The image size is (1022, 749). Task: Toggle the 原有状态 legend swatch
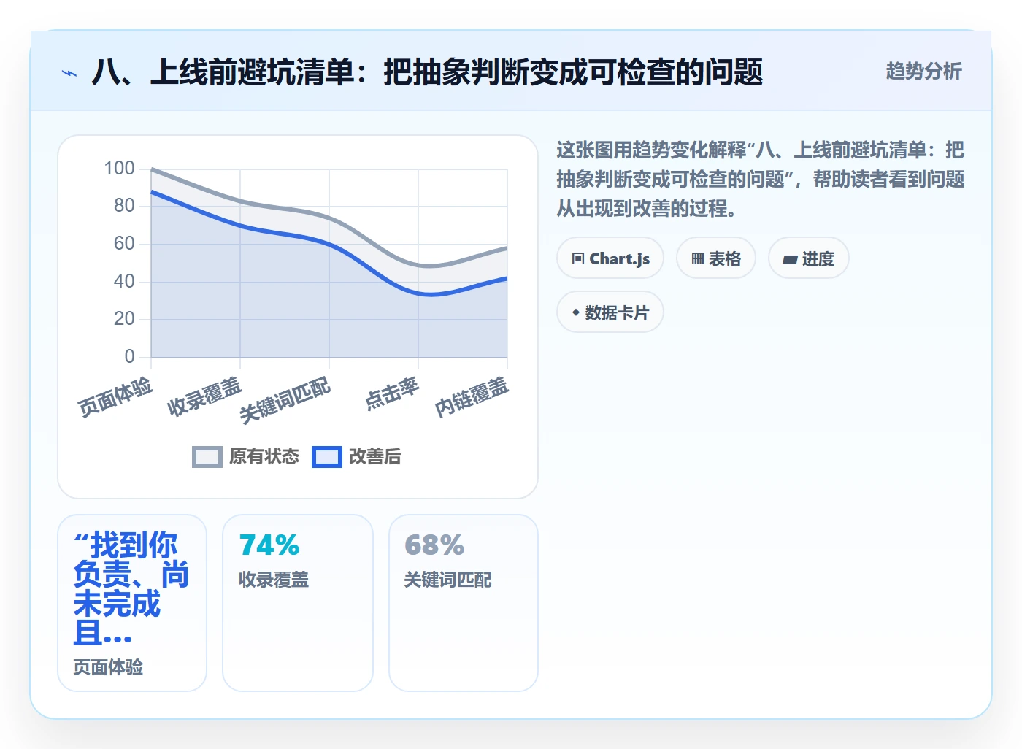pos(207,457)
